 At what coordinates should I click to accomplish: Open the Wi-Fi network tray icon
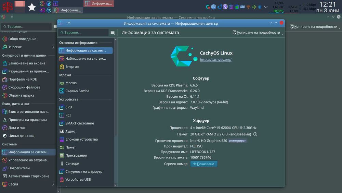(248, 7)
